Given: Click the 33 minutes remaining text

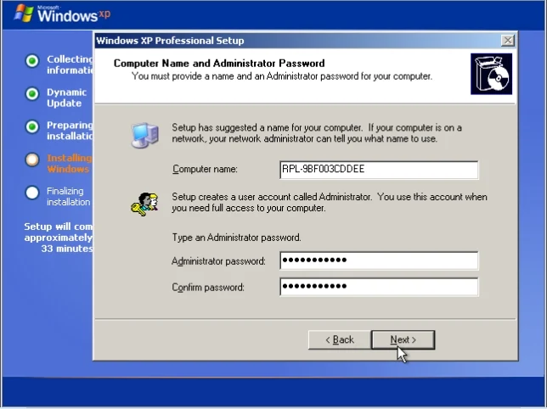Looking at the screenshot, I should click(x=67, y=249).
